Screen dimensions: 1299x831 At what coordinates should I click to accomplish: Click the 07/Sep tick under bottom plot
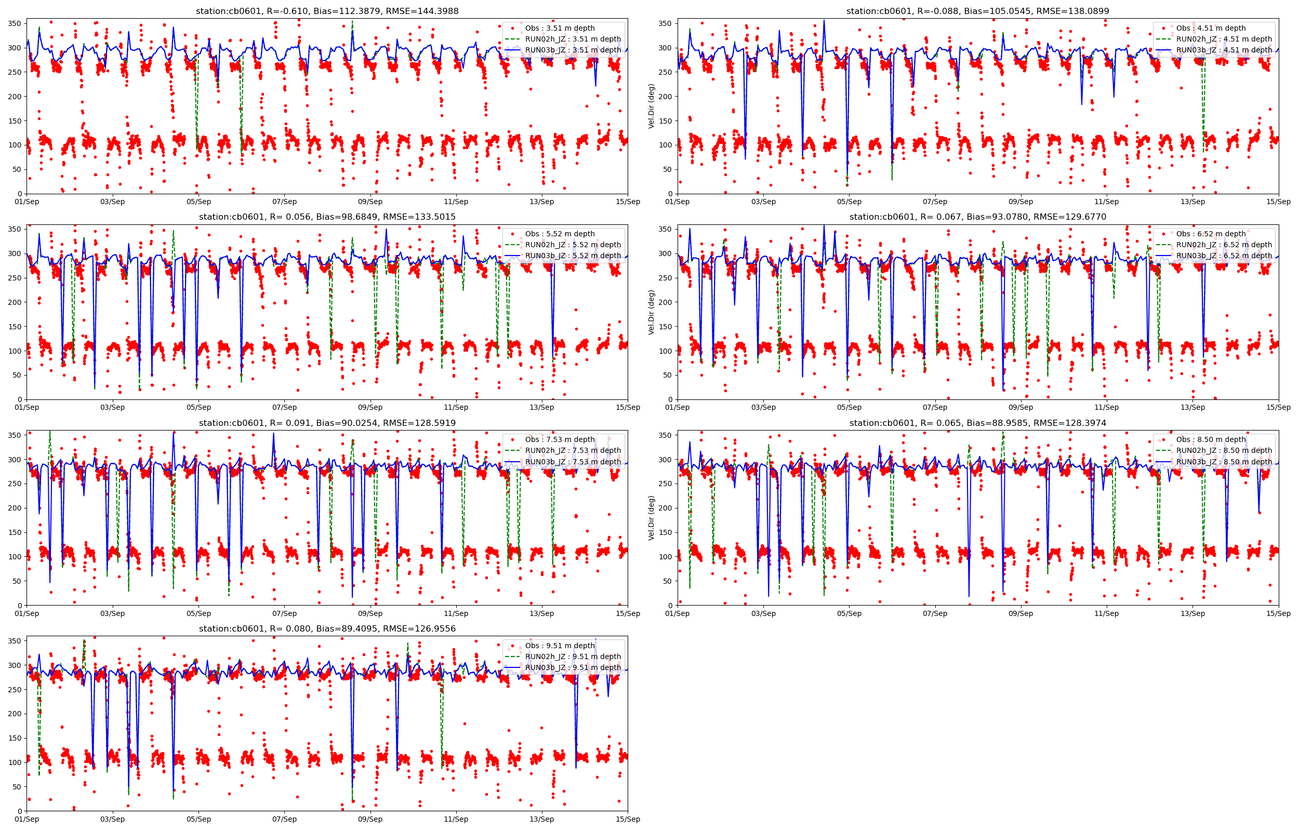coord(284,819)
